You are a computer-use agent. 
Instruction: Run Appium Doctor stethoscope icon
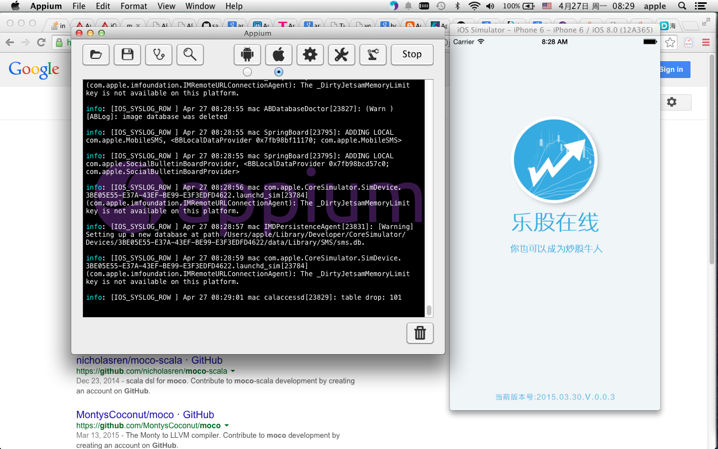point(159,54)
